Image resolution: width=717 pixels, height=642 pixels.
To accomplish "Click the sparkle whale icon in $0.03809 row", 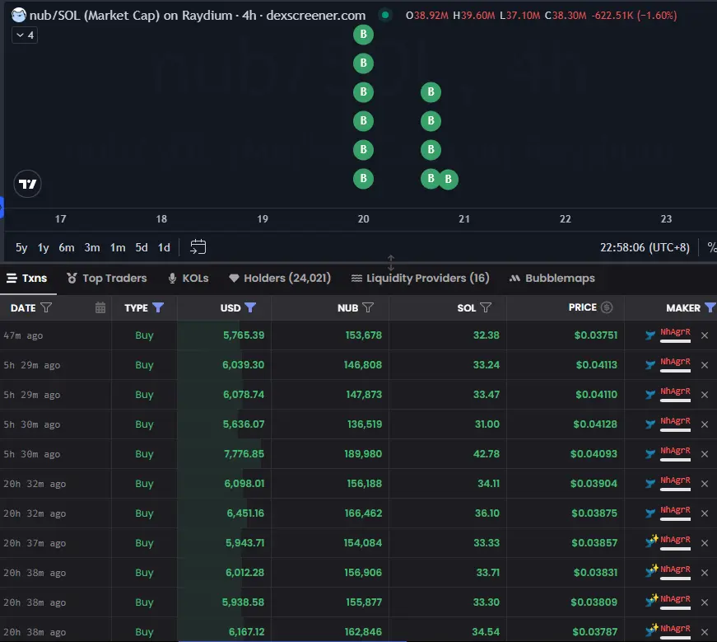I will point(651,601).
